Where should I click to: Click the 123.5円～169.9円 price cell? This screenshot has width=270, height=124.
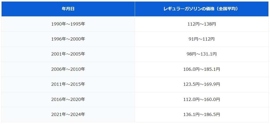202,84
